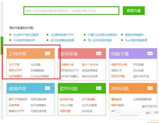This screenshot has width=159, height=123.
Task: Open more options in the 上网异常 card
Action: click(x=48, y=53)
